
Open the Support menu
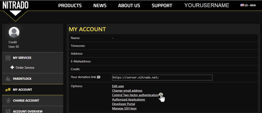point(162,5)
